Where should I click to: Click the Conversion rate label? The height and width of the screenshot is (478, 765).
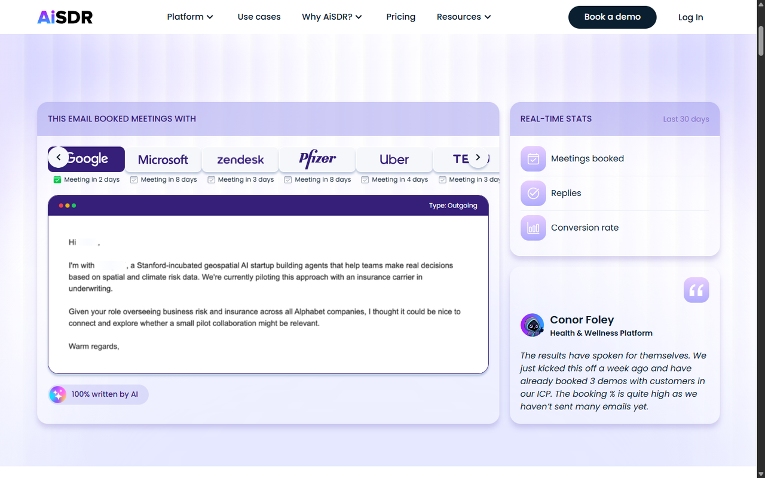click(x=585, y=228)
